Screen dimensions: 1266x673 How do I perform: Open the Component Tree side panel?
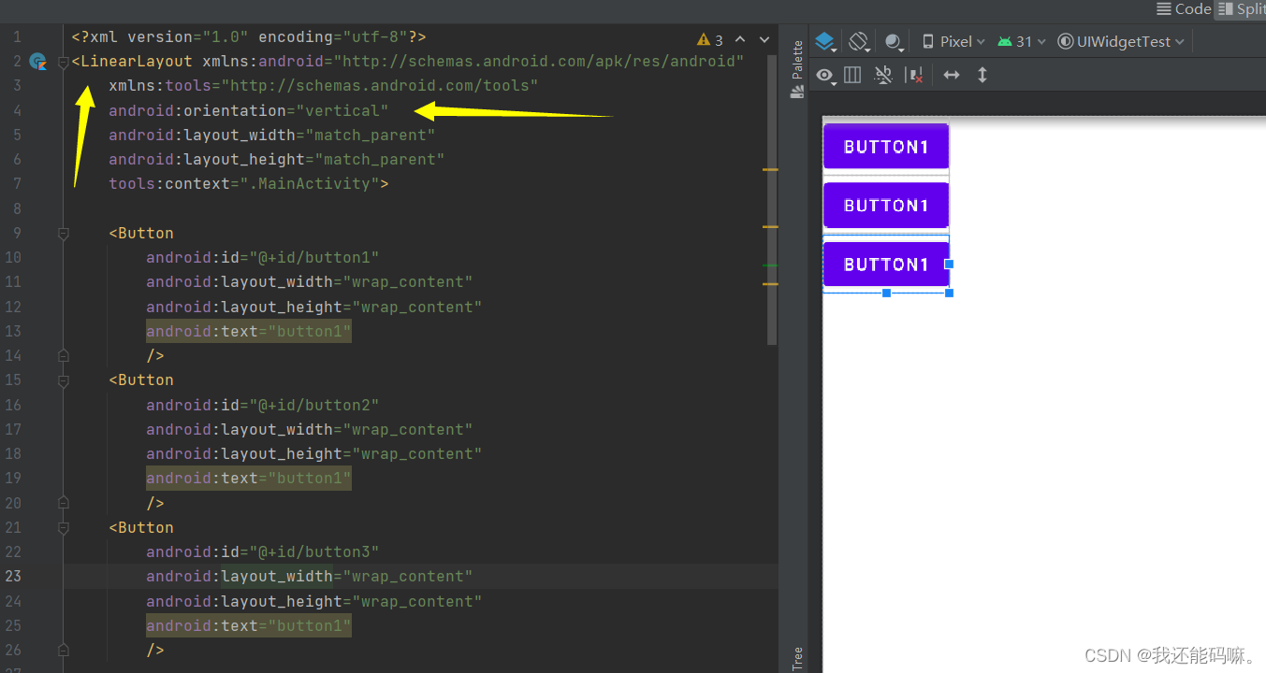click(x=797, y=658)
